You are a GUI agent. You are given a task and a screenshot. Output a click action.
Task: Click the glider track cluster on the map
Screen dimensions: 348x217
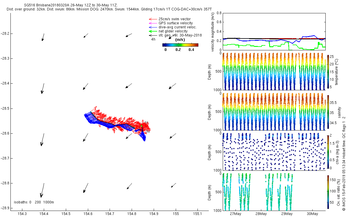click(x=117, y=124)
